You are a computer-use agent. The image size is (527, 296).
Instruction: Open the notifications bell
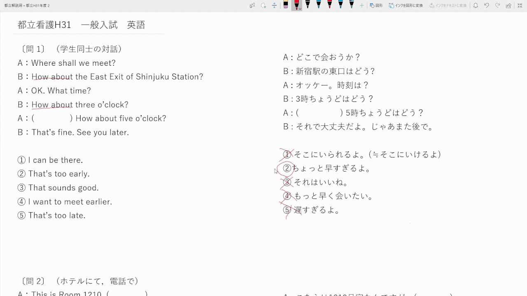(x=476, y=5)
